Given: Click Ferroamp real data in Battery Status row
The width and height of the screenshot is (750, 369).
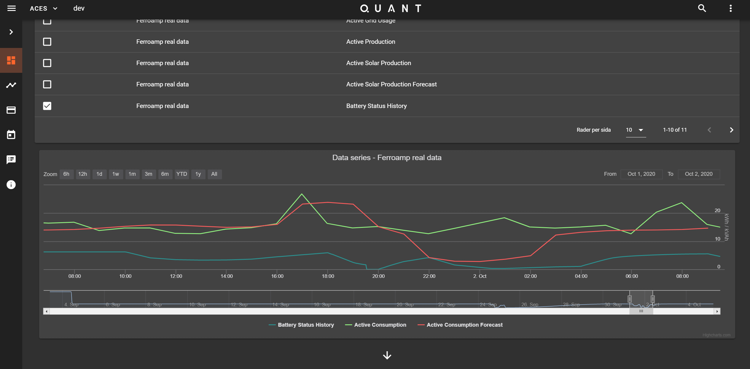Looking at the screenshot, I should coord(163,106).
